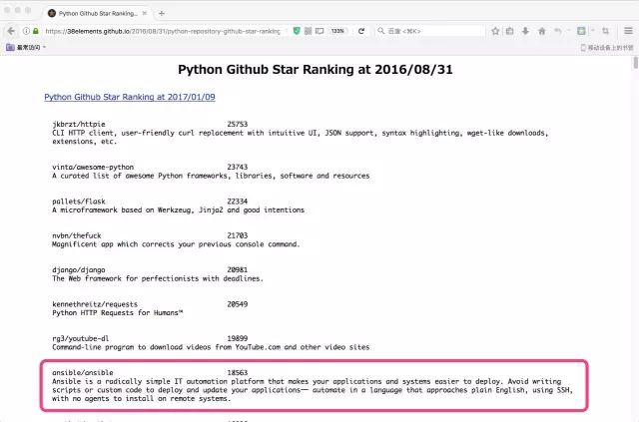Go to home page via house icon
This screenshot has width=639, height=422.
(541, 31)
